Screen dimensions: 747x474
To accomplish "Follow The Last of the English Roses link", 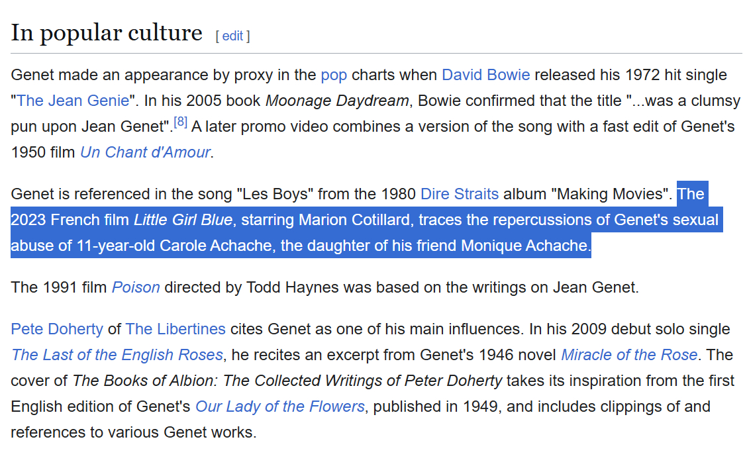I will [117, 355].
